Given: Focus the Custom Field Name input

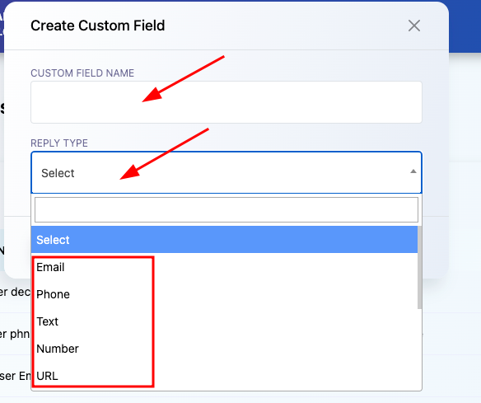Looking at the screenshot, I should pyautogui.click(x=226, y=102).
